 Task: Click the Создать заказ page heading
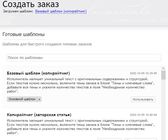point(31,4)
